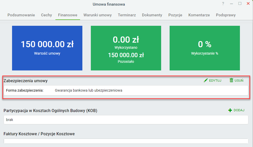Select the Finansowe tab

[x=67, y=15]
